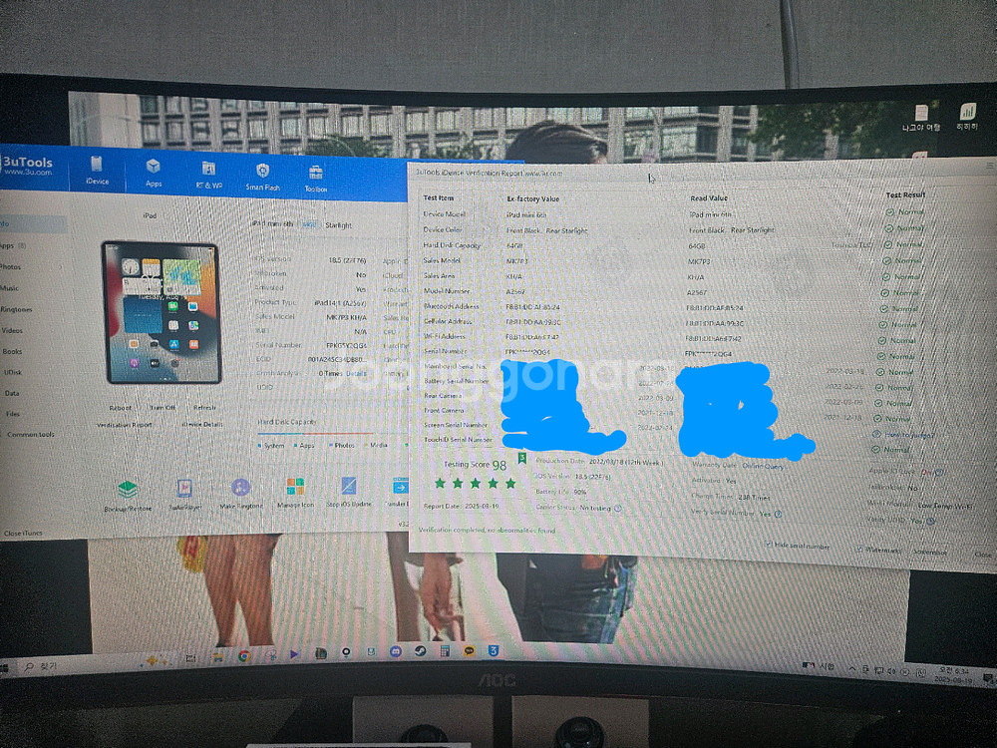Open the Stop iOS Update tool
This screenshot has width=997, height=748.
348,493
